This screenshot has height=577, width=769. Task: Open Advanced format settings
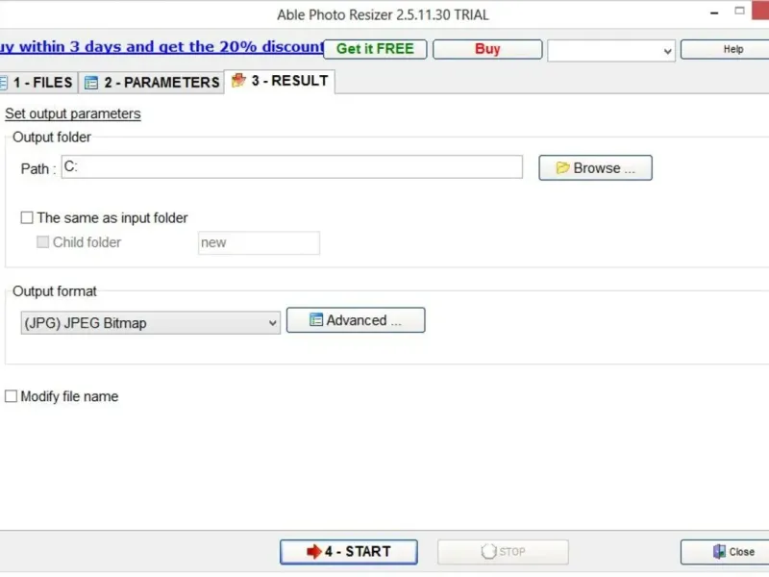pyautogui.click(x=356, y=320)
